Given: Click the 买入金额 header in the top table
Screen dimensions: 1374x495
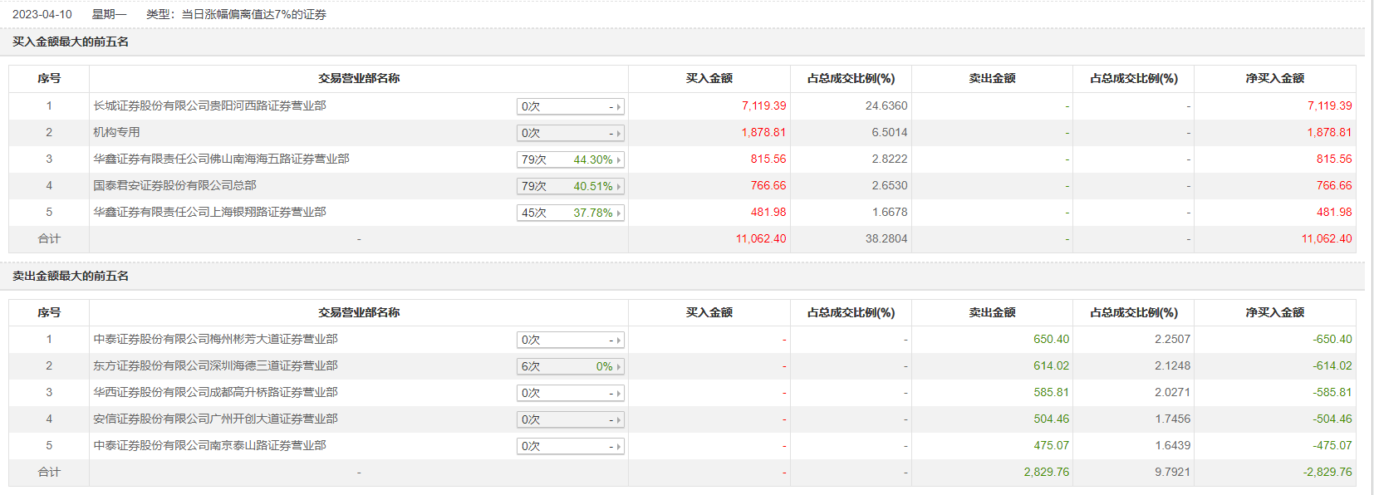Looking at the screenshot, I should (709, 78).
